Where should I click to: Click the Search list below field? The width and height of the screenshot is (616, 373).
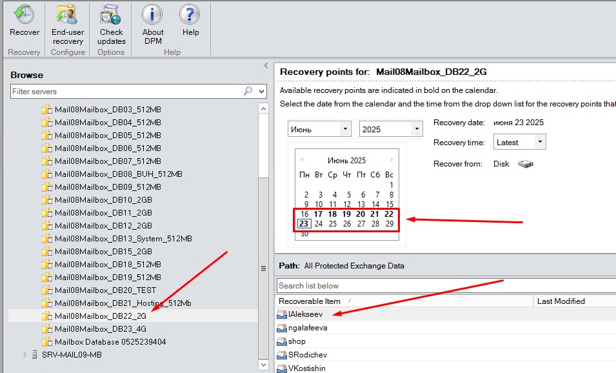tap(445, 285)
